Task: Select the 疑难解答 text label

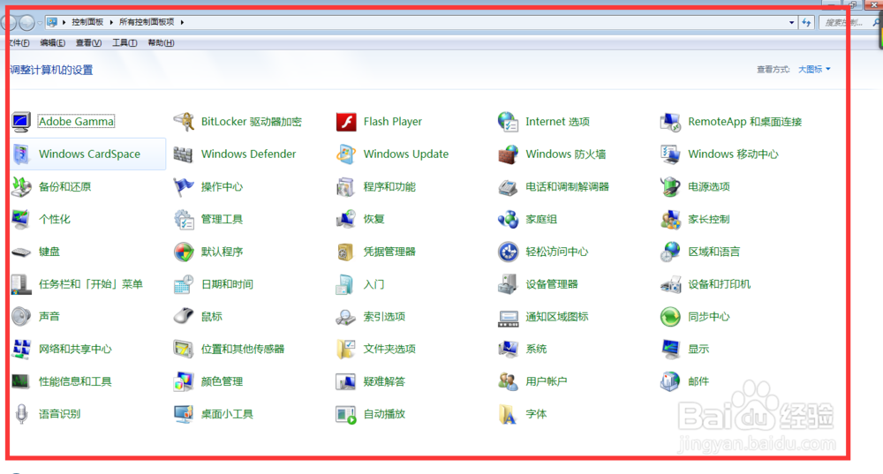Action: point(384,381)
